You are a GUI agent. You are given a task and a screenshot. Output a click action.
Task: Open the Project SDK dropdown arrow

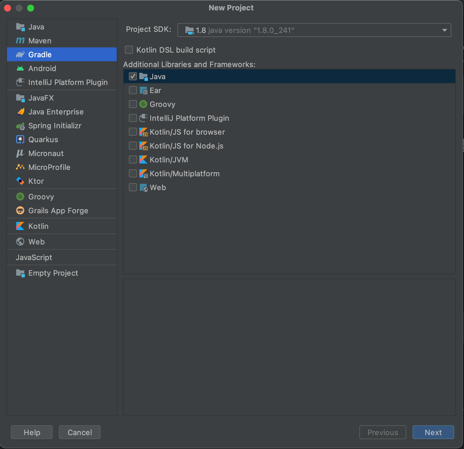point(444,30)
